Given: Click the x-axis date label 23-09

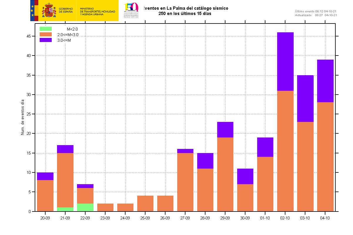Looking at the screenshot, I should (105, 218).
